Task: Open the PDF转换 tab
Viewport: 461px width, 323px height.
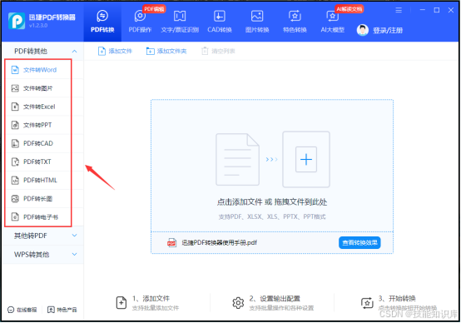Action: (102, 22)
